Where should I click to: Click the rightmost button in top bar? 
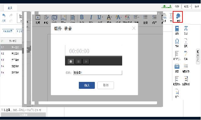197,6
